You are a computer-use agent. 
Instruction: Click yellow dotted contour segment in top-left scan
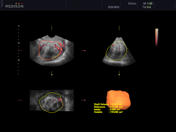click(56, 57)
